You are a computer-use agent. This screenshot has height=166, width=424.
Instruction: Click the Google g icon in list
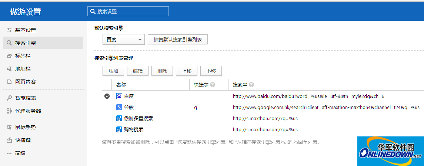coord(119,107)
